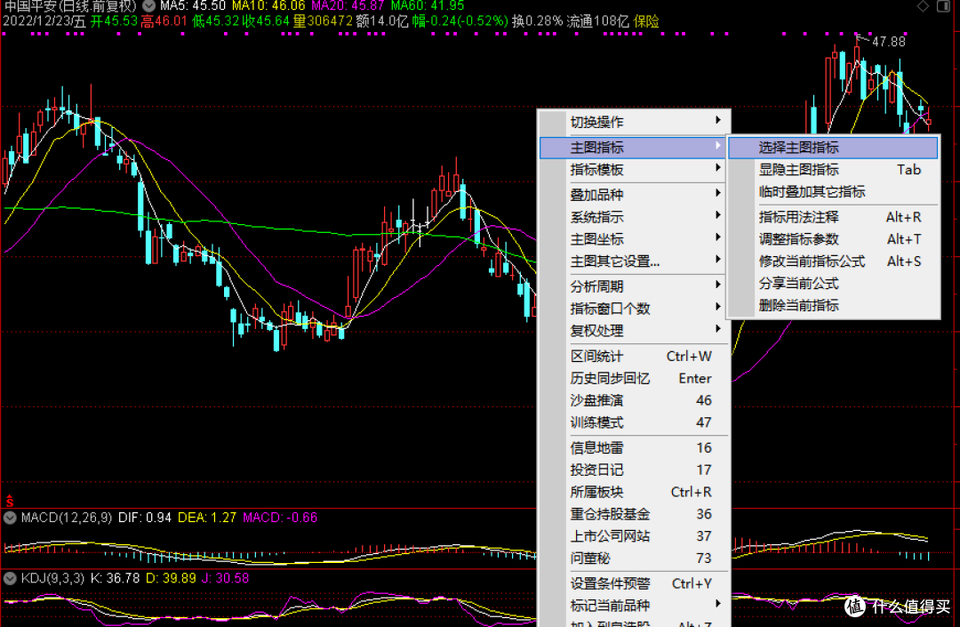Click 显隐主图指标 submenu item

click(x=833, y=170)
